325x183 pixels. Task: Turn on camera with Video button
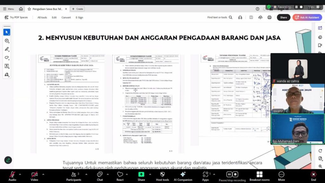(34, 176)
